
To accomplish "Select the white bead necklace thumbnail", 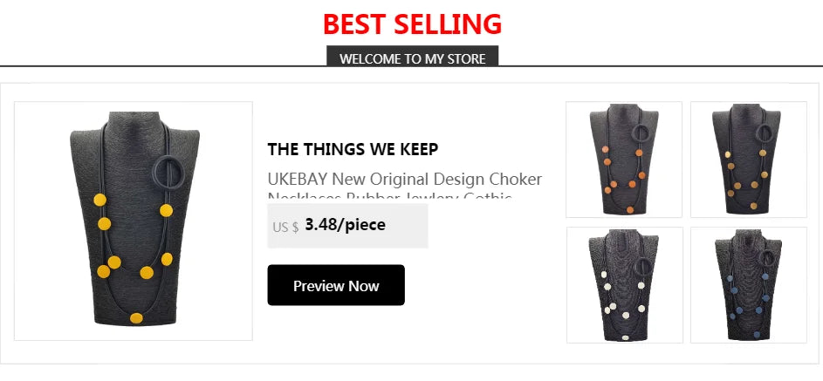I will click(x=624, y=285).
